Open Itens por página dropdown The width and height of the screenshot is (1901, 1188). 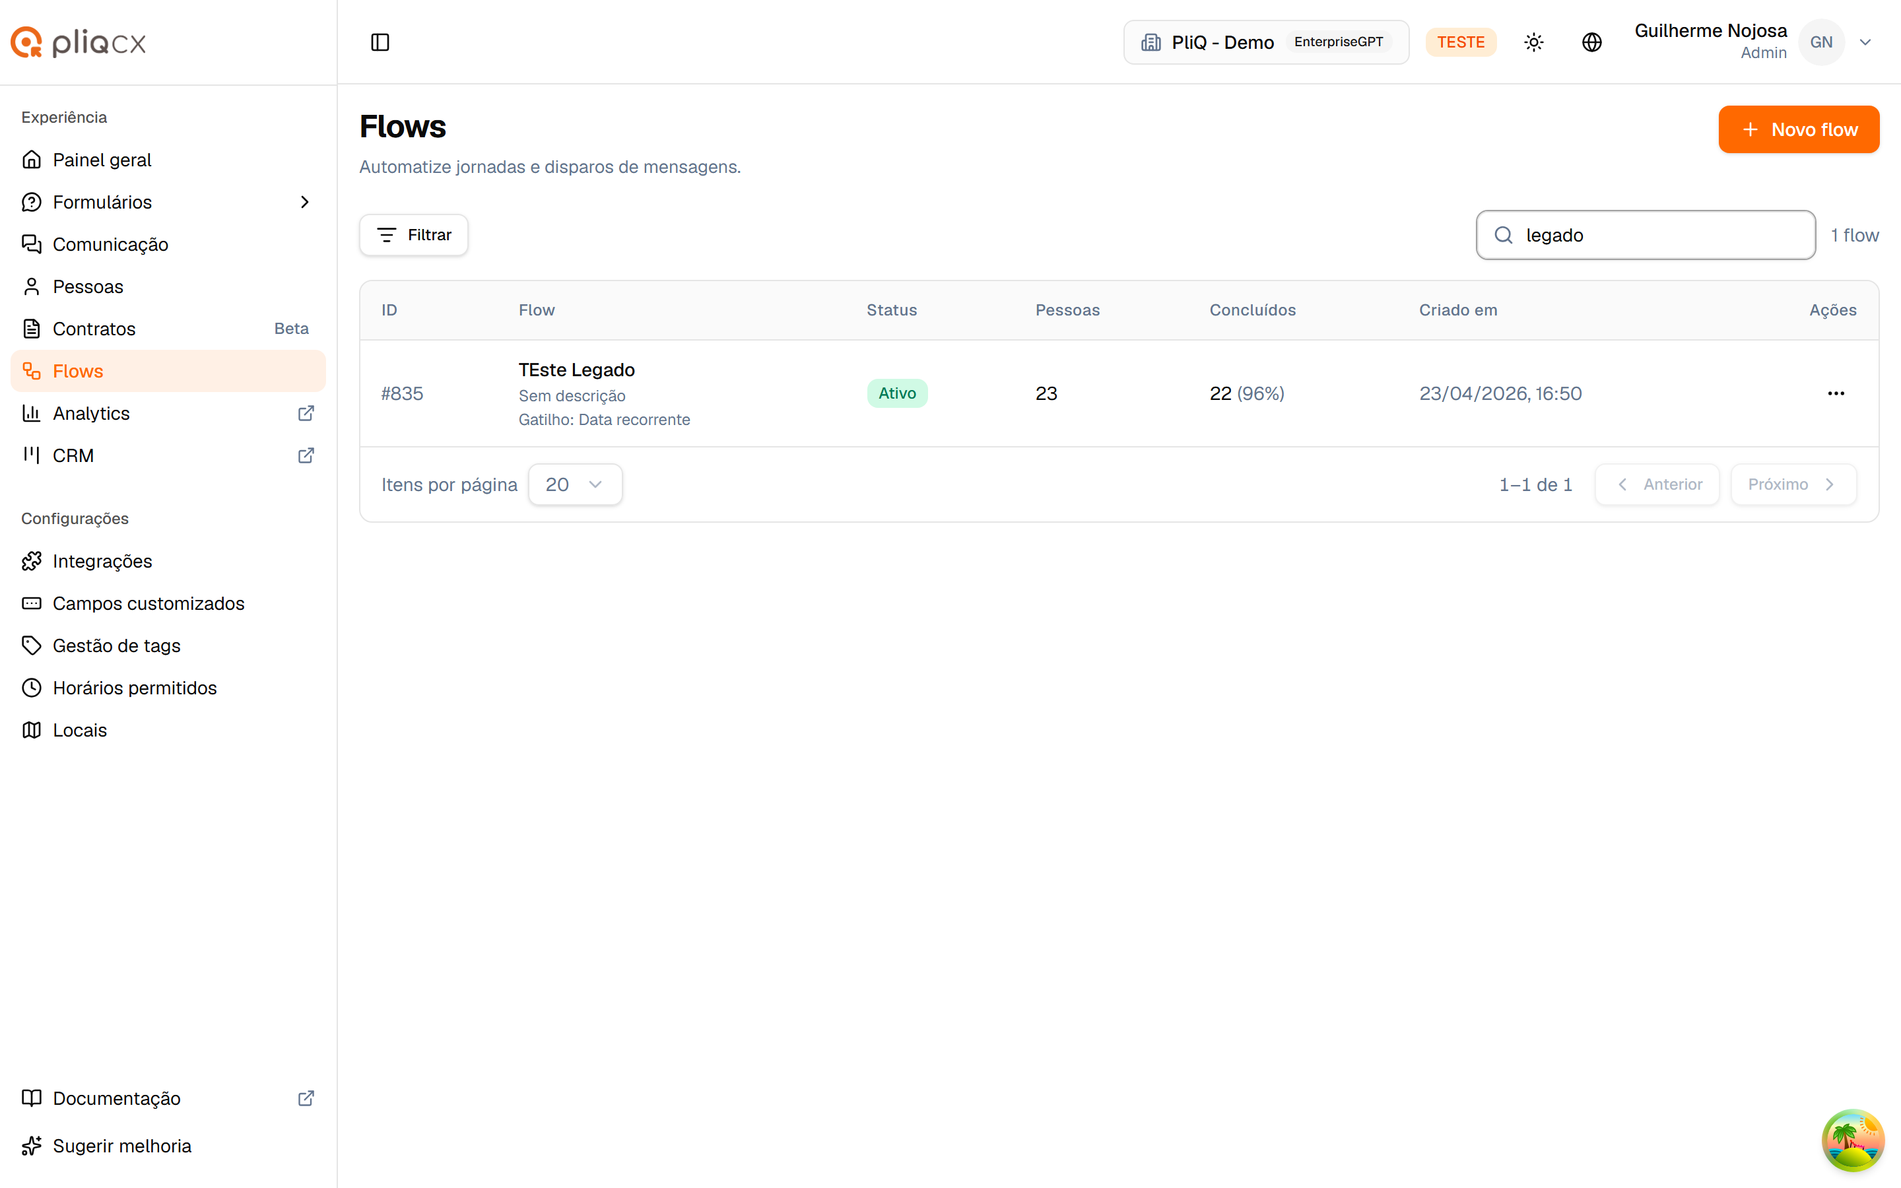[575, 485]
